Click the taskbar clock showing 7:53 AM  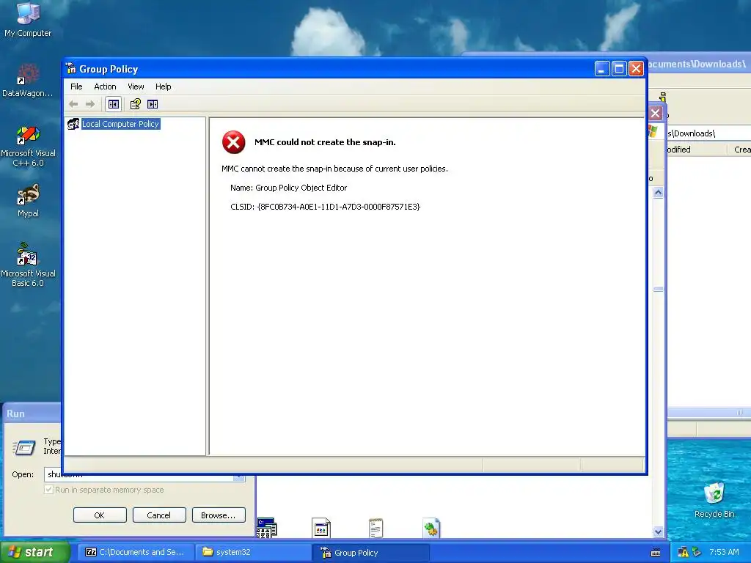point(724,552)
